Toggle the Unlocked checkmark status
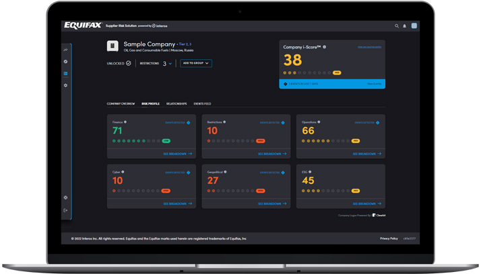The height and width of the screenshot is (274, 481). 128,63
